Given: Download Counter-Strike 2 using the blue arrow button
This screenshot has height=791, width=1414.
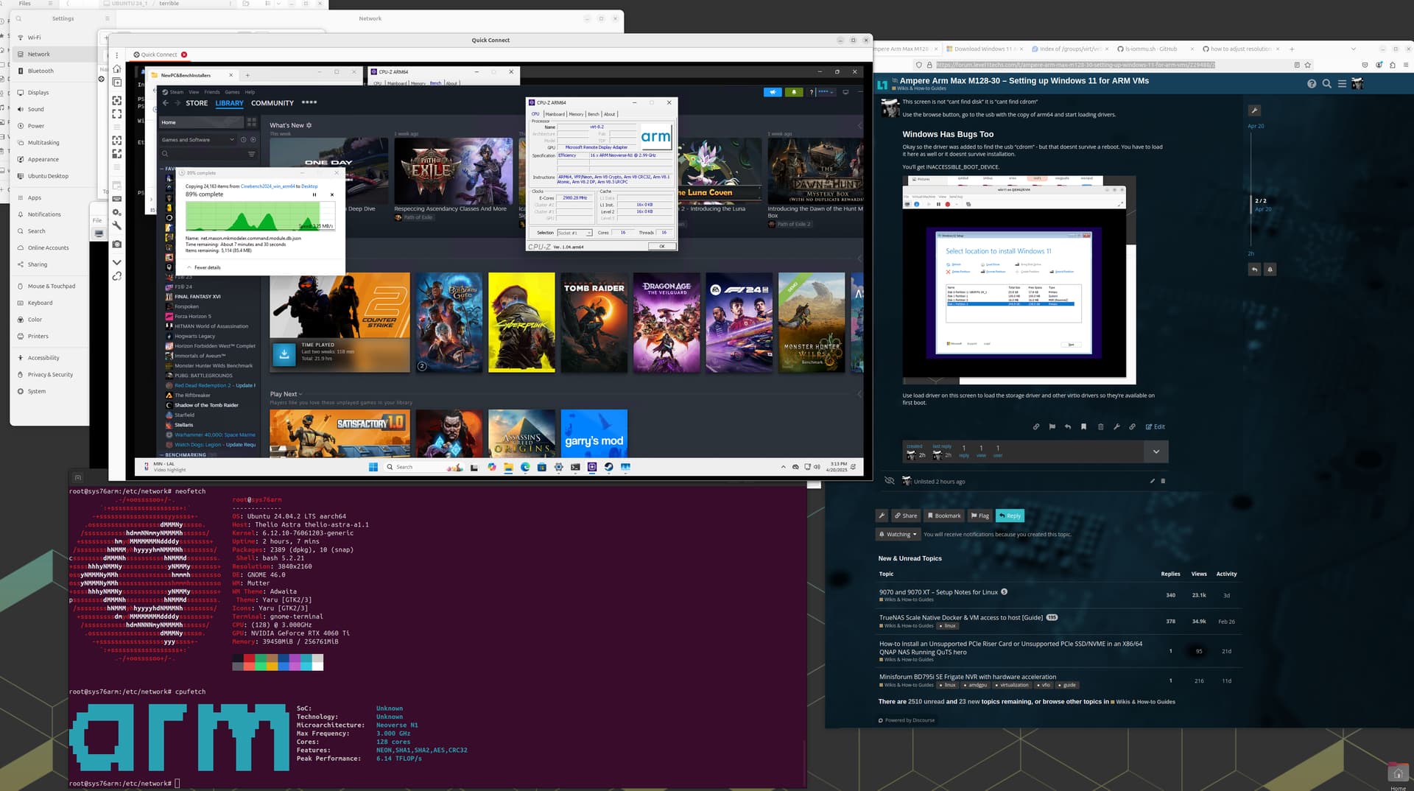Looking at the screenshot, I should click(x=284, y=354).
